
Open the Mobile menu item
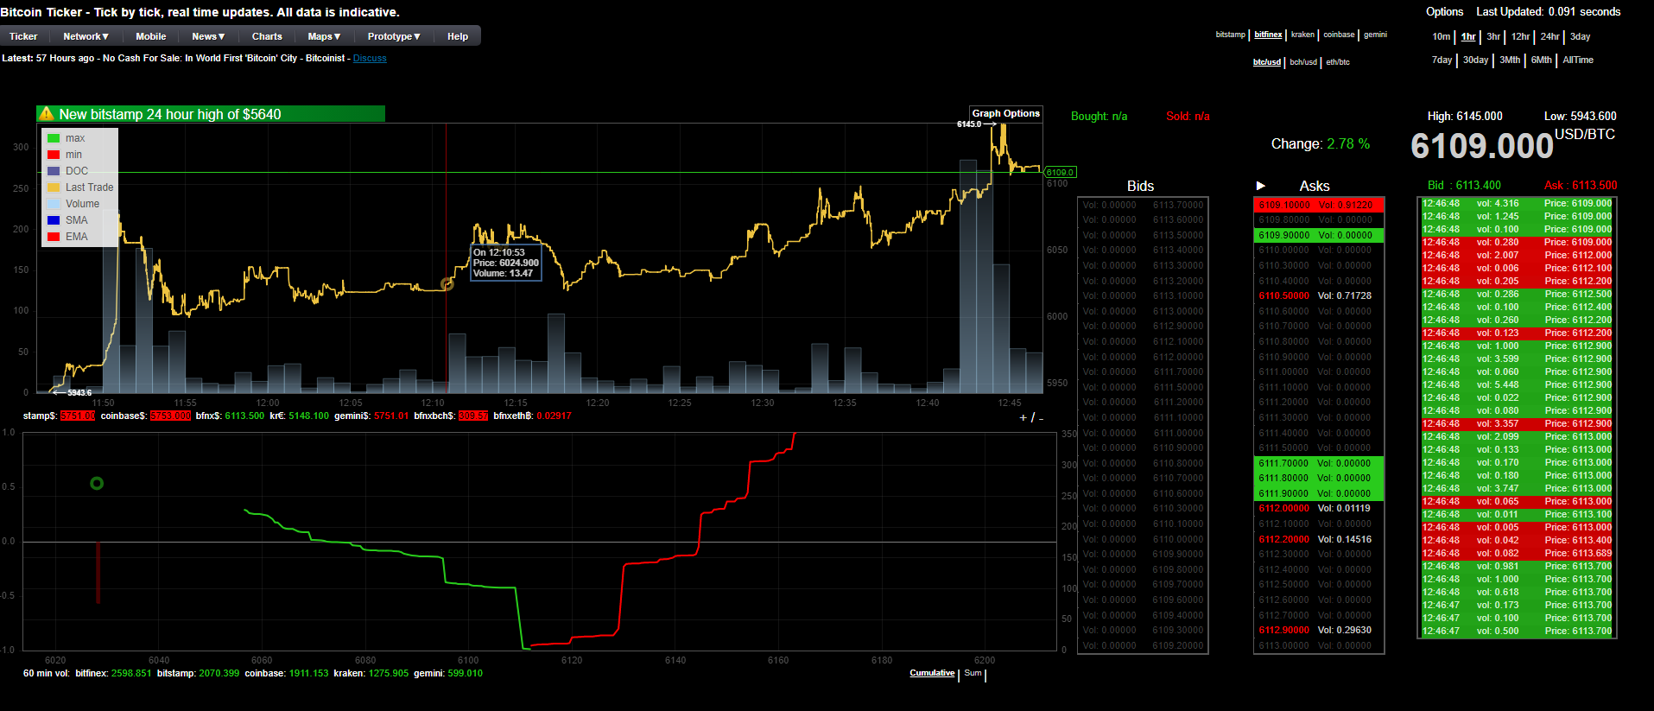pyautogui.click(x=150, y=36)
